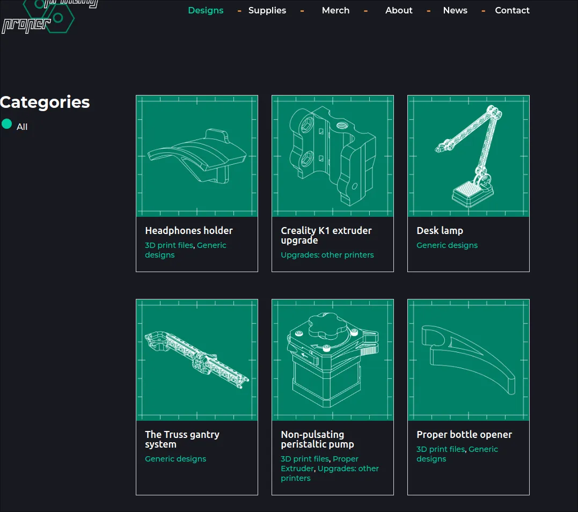Open the Headphones holder wireframe thumbnail

(x=197, y=156)
